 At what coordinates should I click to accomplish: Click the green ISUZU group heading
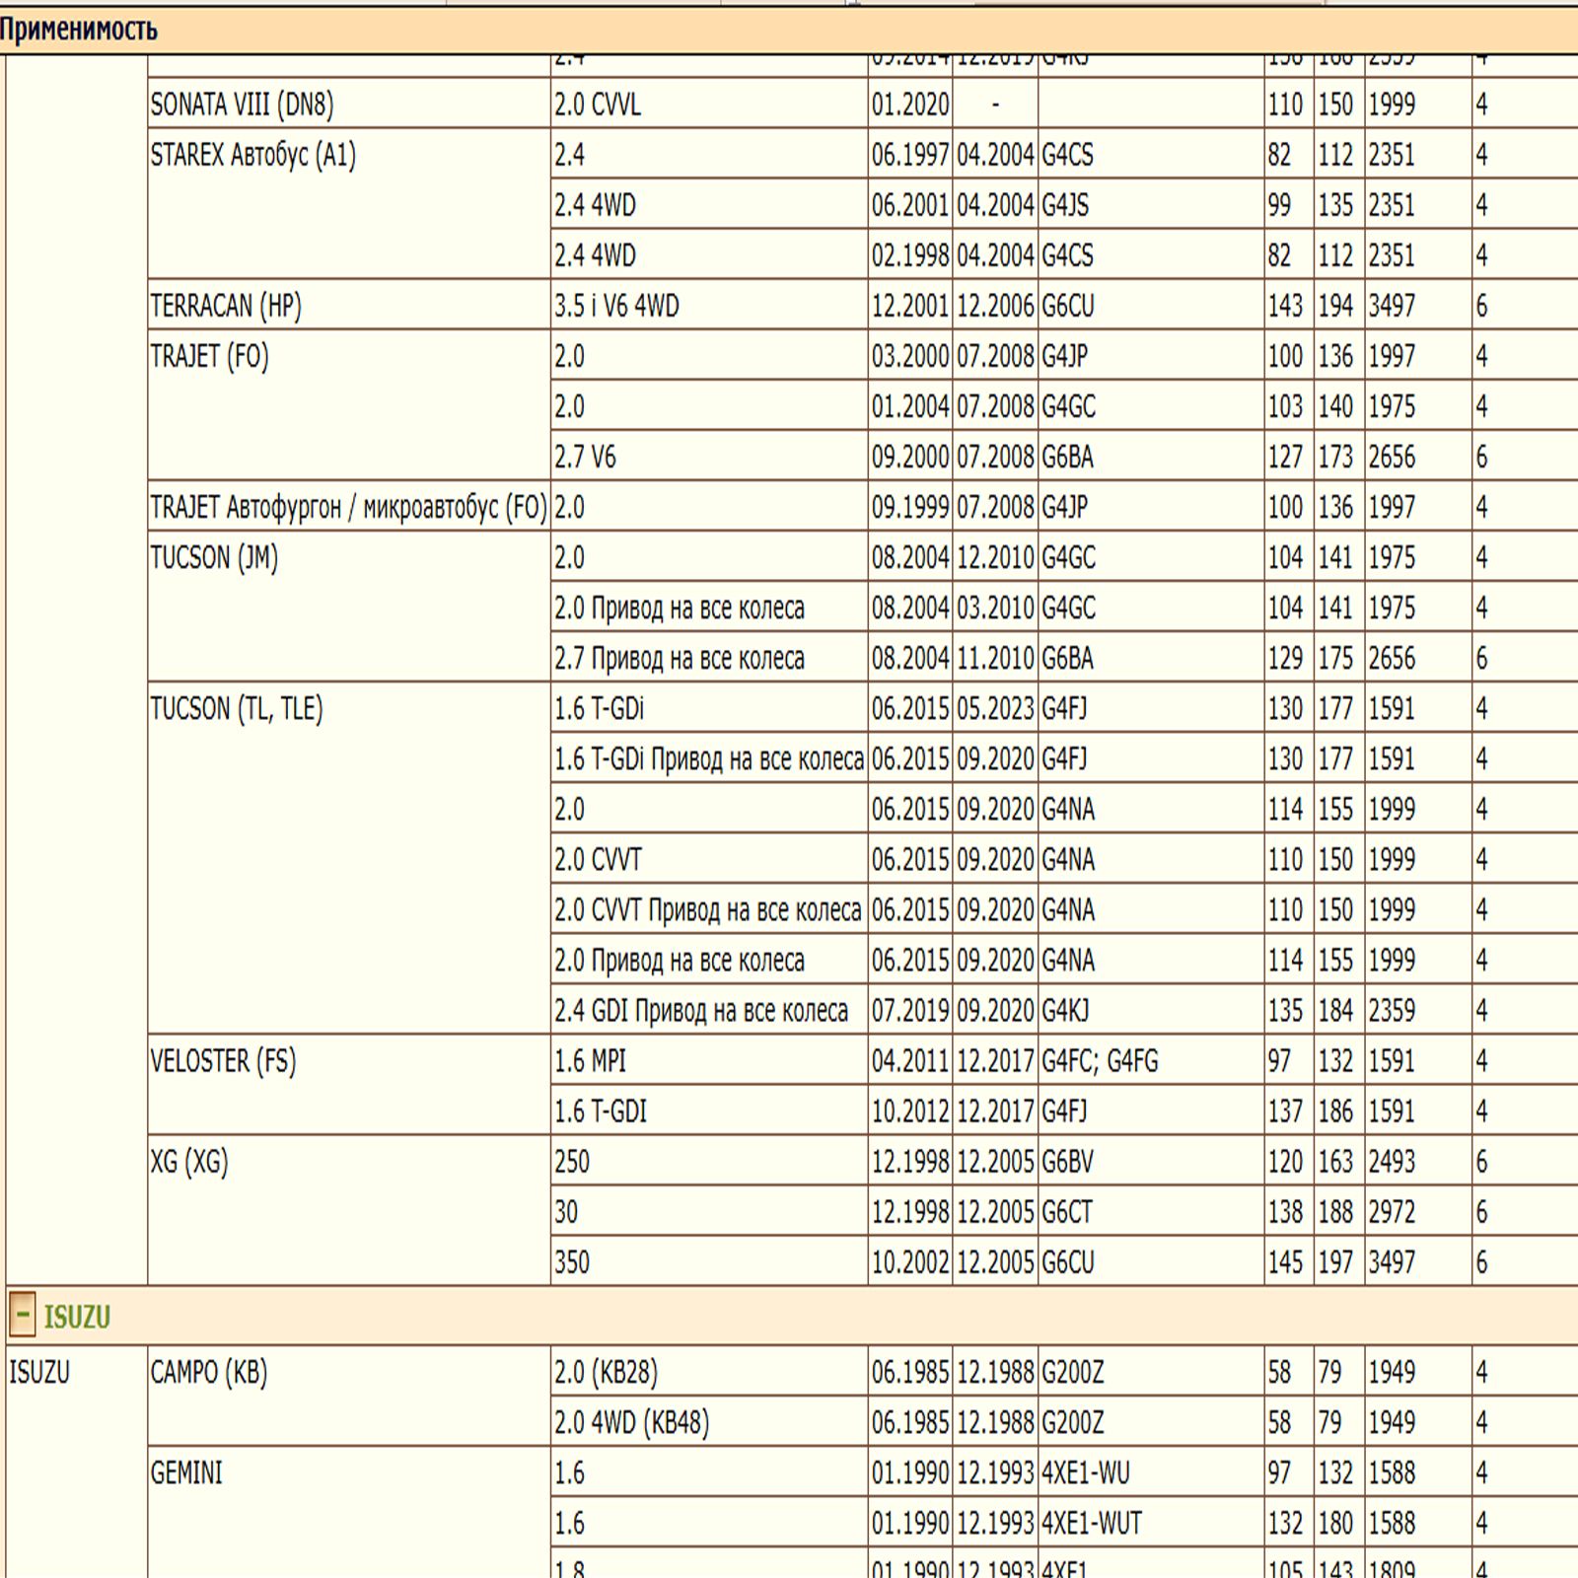(77, 1317)
